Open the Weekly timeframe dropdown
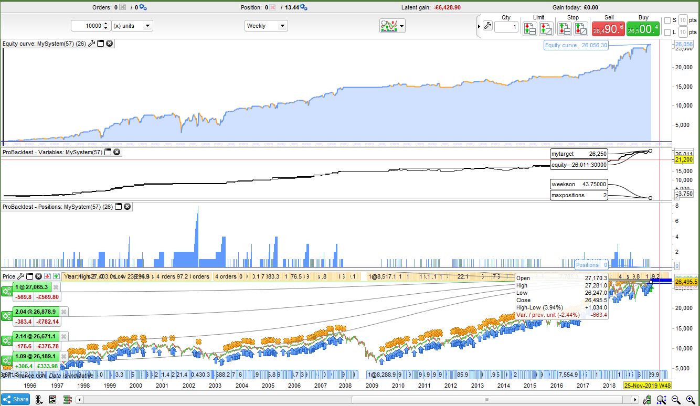The width and height of the screenshot is (700, 406). pos(266,26)
